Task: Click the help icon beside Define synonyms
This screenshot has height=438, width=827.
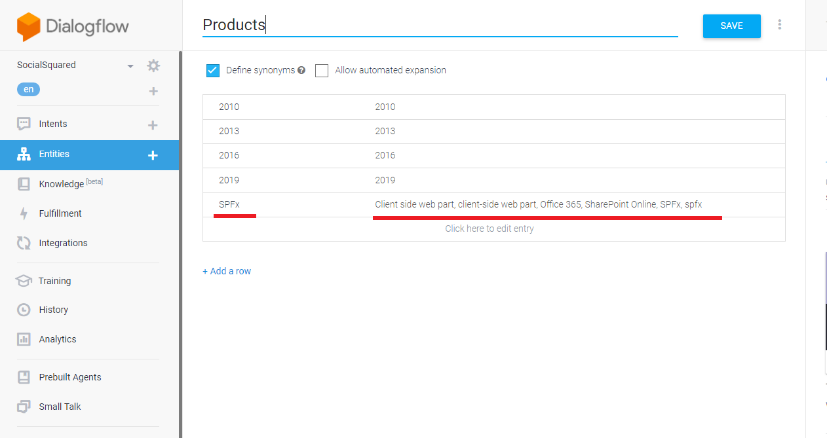Action: click(x=301, y=70)
